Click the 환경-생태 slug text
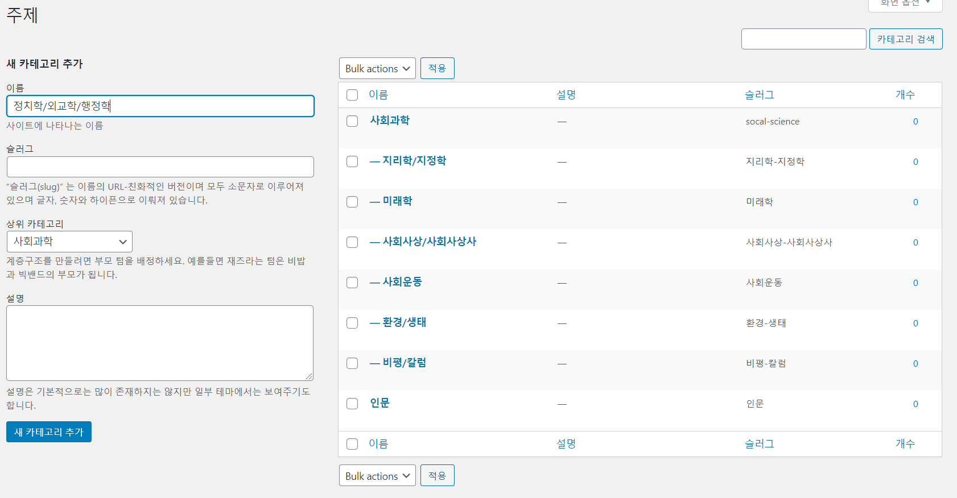 click(766, 323)
